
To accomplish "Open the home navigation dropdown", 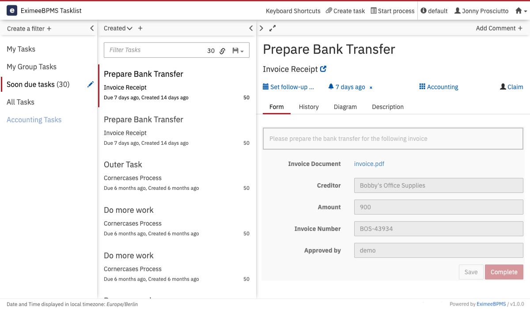I will point(521,11).
